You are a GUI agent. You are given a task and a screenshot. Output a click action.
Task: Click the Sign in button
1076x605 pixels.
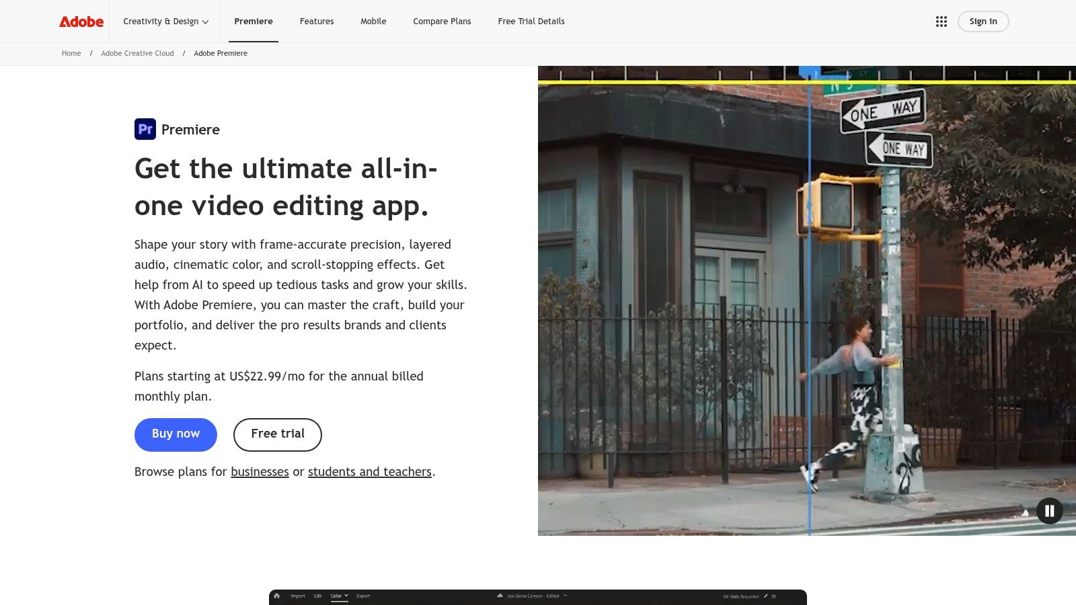(983, 22)
